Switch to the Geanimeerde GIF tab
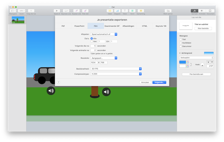This screenshot has height=142, width=224. click(112, 26)
